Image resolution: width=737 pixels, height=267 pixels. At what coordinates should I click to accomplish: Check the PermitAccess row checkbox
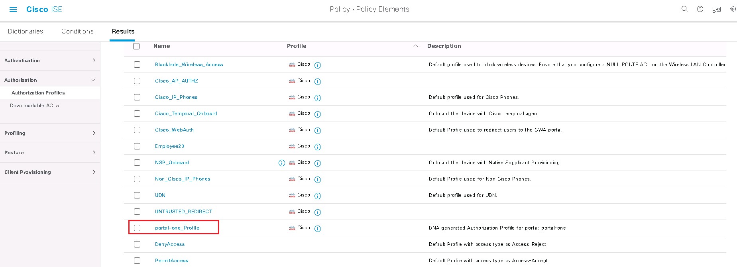pyautogui.click(x=137, y=261)
